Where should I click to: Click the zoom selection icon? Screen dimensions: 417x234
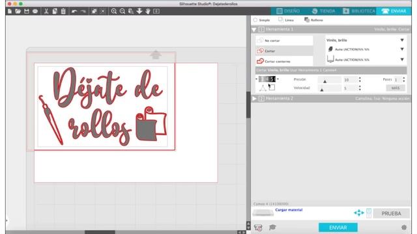pos(131,11)
